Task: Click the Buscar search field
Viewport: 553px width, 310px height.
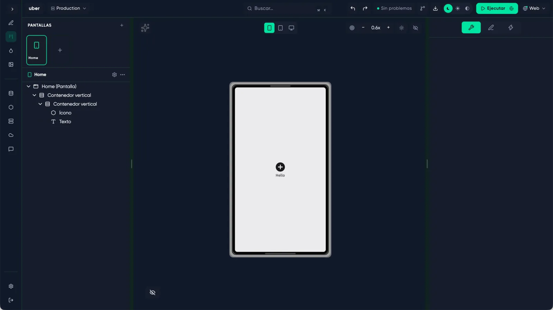Action: pyautogui.click(x=287, y=8)
